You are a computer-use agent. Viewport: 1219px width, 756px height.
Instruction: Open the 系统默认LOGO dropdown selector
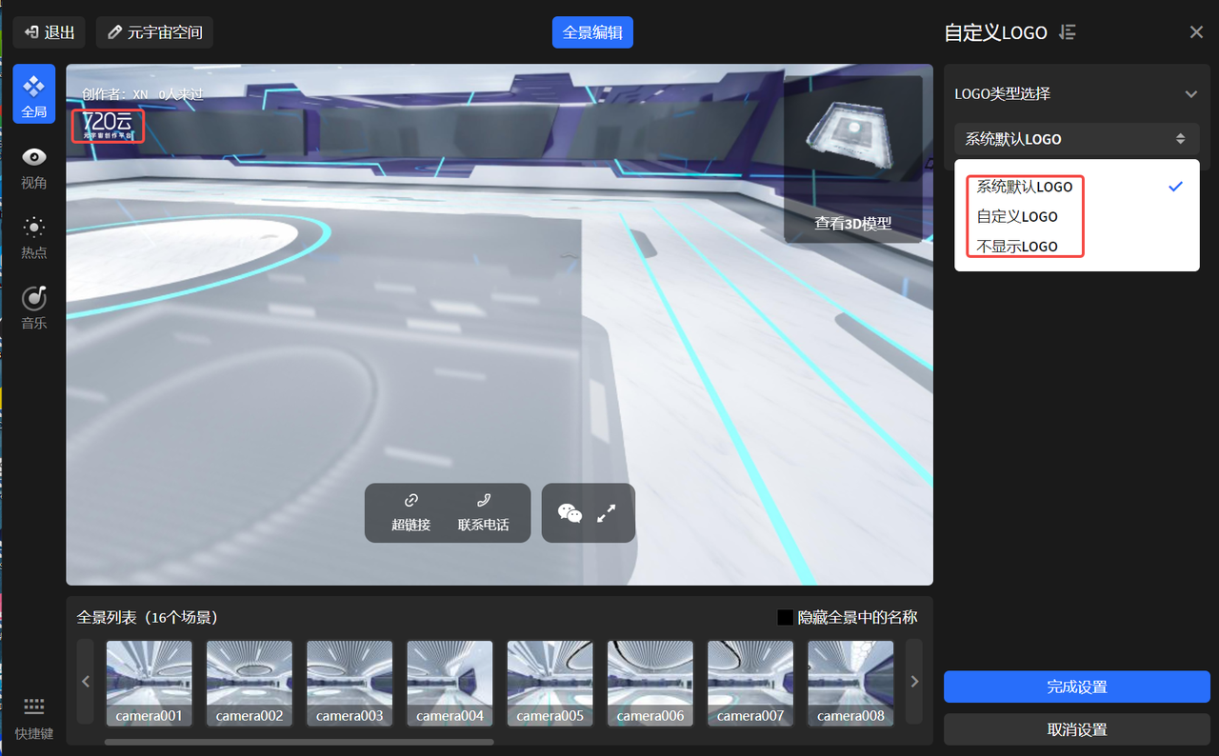1075,139
